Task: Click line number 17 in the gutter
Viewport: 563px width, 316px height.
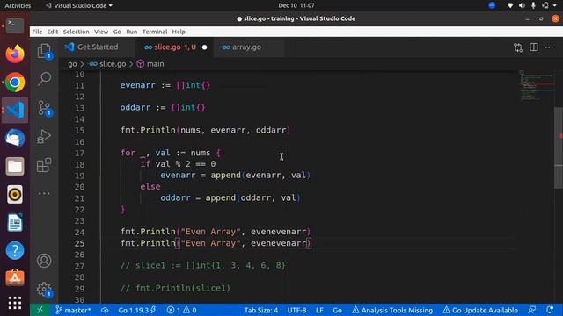Action: pos(79,153)
